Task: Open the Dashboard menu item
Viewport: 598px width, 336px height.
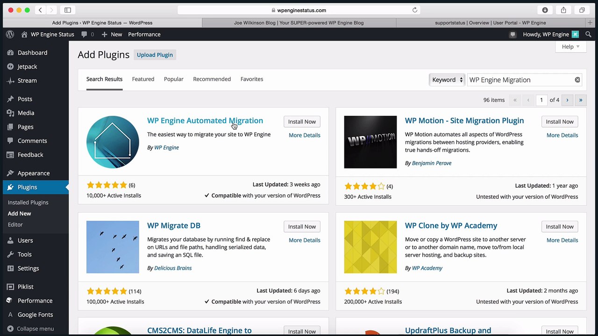Action: (x=32, y=53)
